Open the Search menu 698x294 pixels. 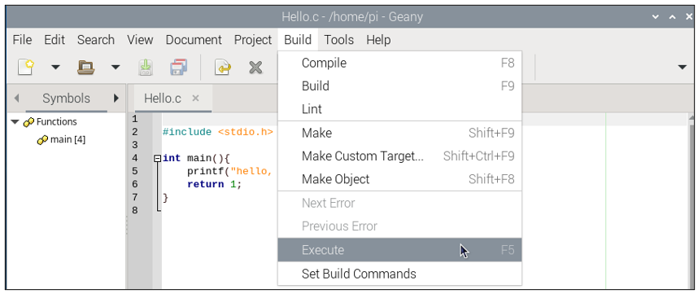point(96,40)
